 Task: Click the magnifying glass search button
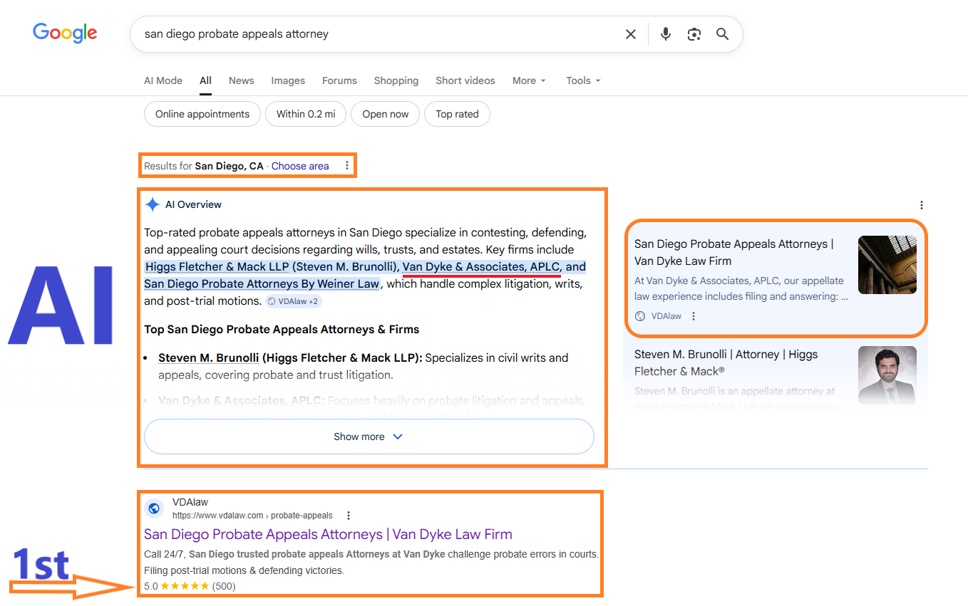point(722,34)
